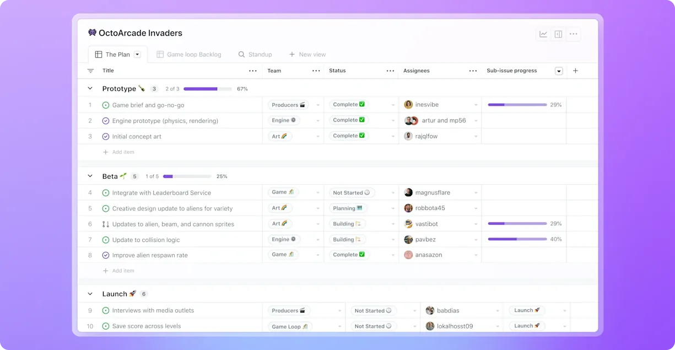
Task: Click closed icon for Improve alien respawn rate
Action: pyautogui.click(x=106, y=255)
